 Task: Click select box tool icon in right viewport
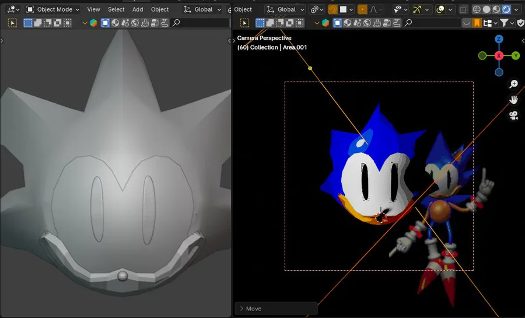[245, 23]
